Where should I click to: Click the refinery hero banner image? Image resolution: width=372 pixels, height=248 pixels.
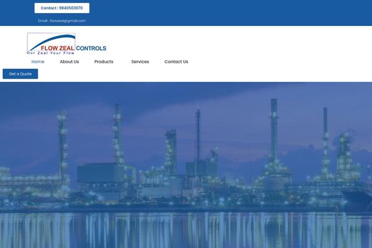[x=186, y=165]
